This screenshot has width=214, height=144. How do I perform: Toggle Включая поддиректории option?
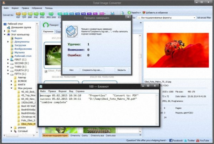coord(55,135)
